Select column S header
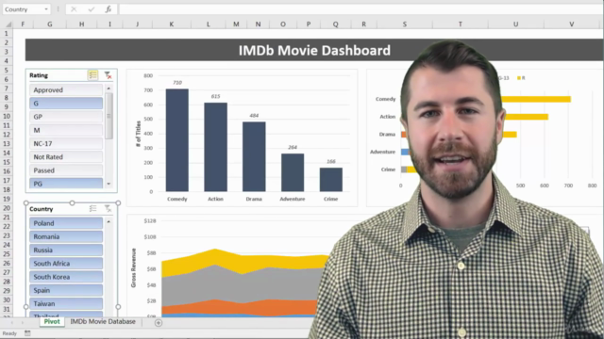The height and width of the screenshot is (339, 604). point(405,24)
